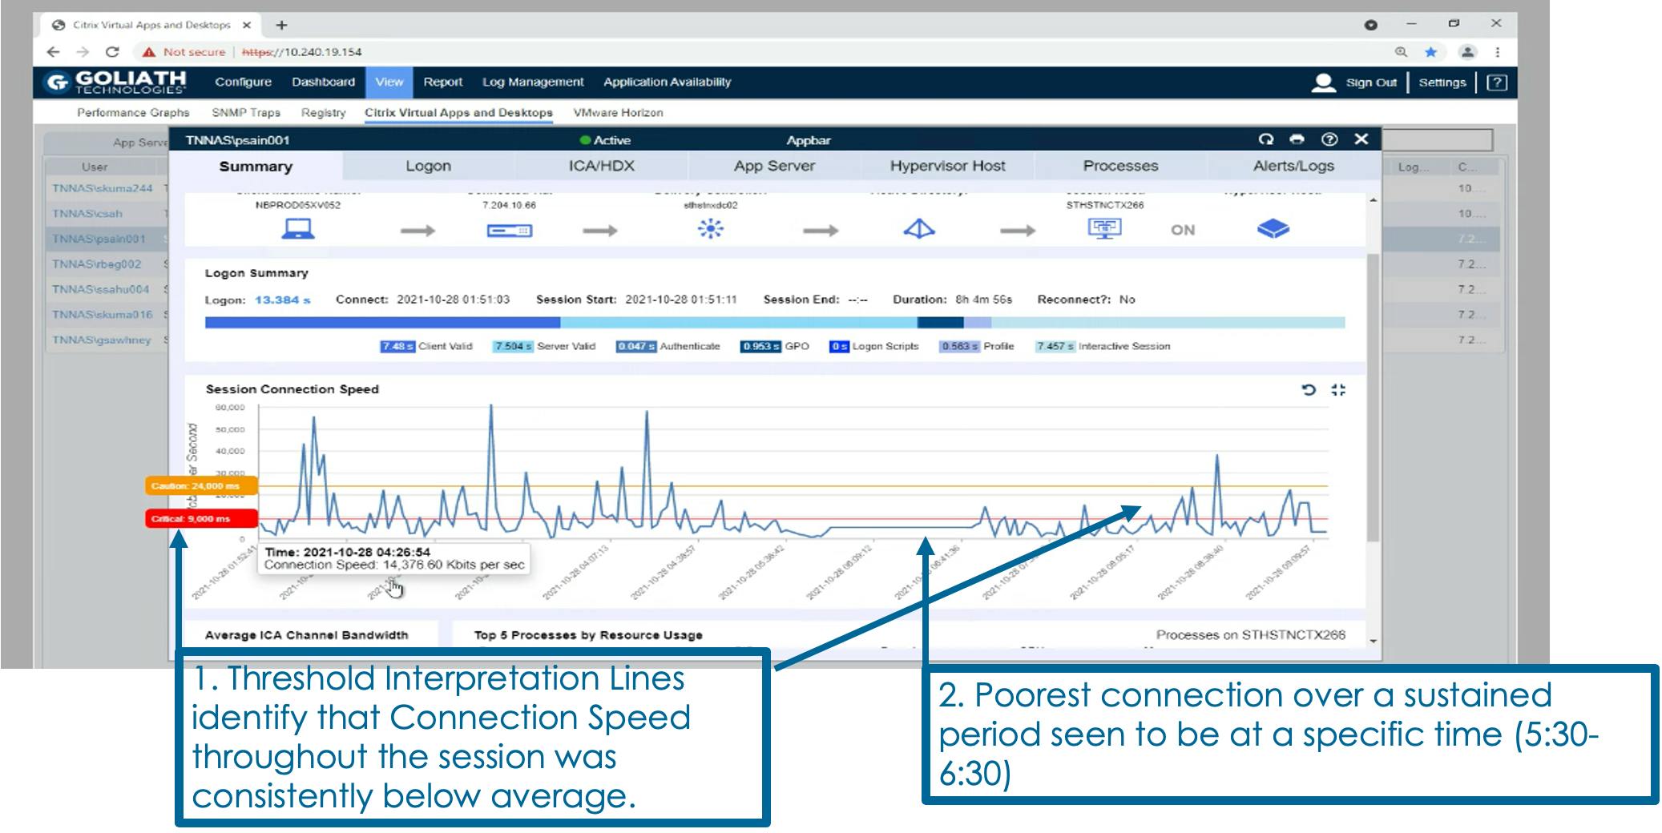Viewport: 1662px width, 833px height.
Task: Refresh the session details view
Action: click(1266, 139)
